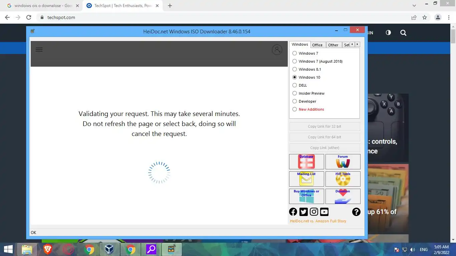Select the Windows 8.1 radio option
The width and height of the screenshot is (456, 256).
(306, 69)
